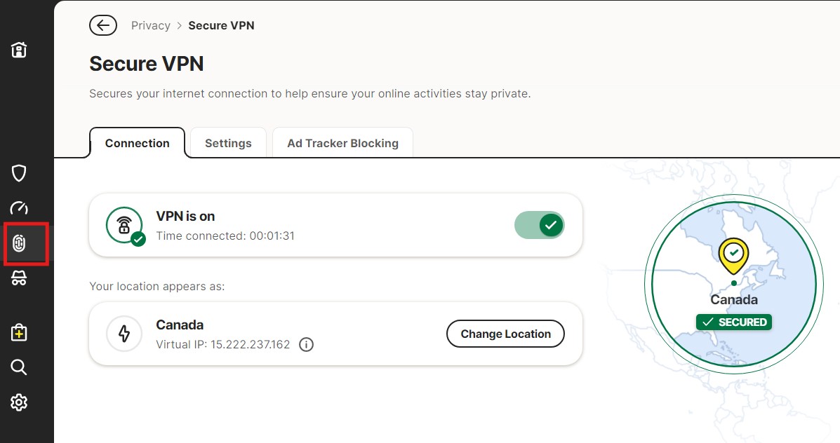Click the SECURED status badge
This screenshot has height=443, width=840.
tap(734, 322)
